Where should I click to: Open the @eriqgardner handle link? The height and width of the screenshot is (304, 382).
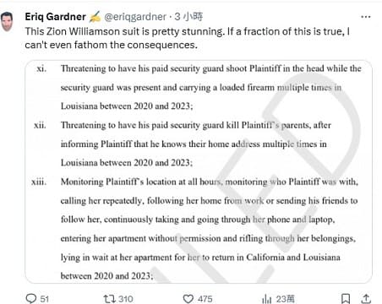point(135,17)
